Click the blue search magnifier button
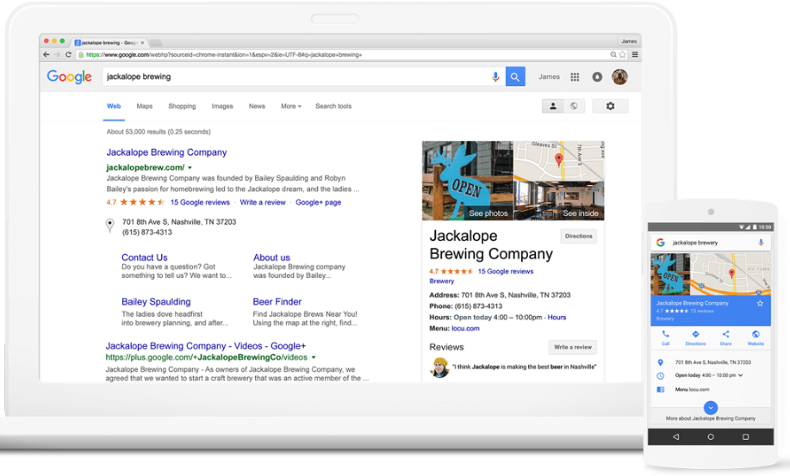Image resolution: width=790 pixels, height=476 pixels. (x=515, y=77)
